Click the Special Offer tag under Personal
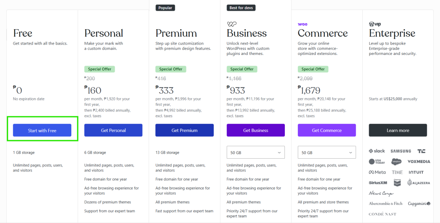This screenshot has width=440, height=223. [100, 69]
